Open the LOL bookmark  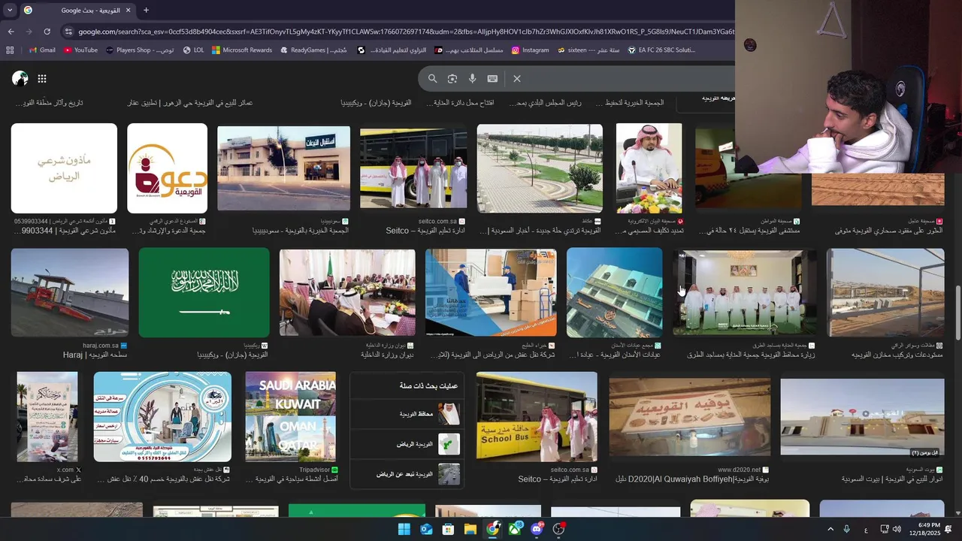coord(193,50)
